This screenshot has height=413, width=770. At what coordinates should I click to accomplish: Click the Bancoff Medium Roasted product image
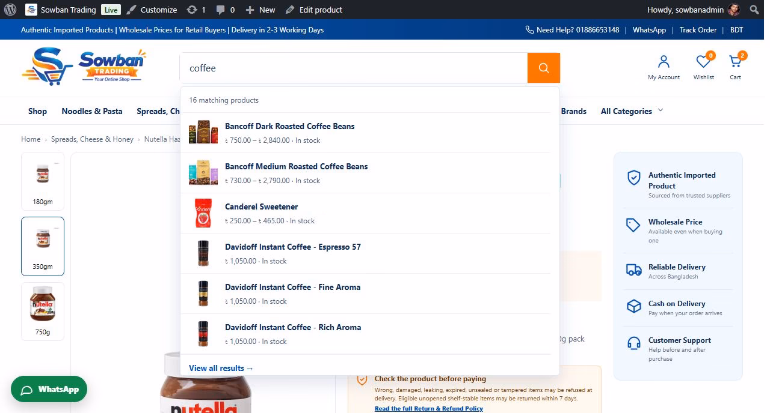203,173
